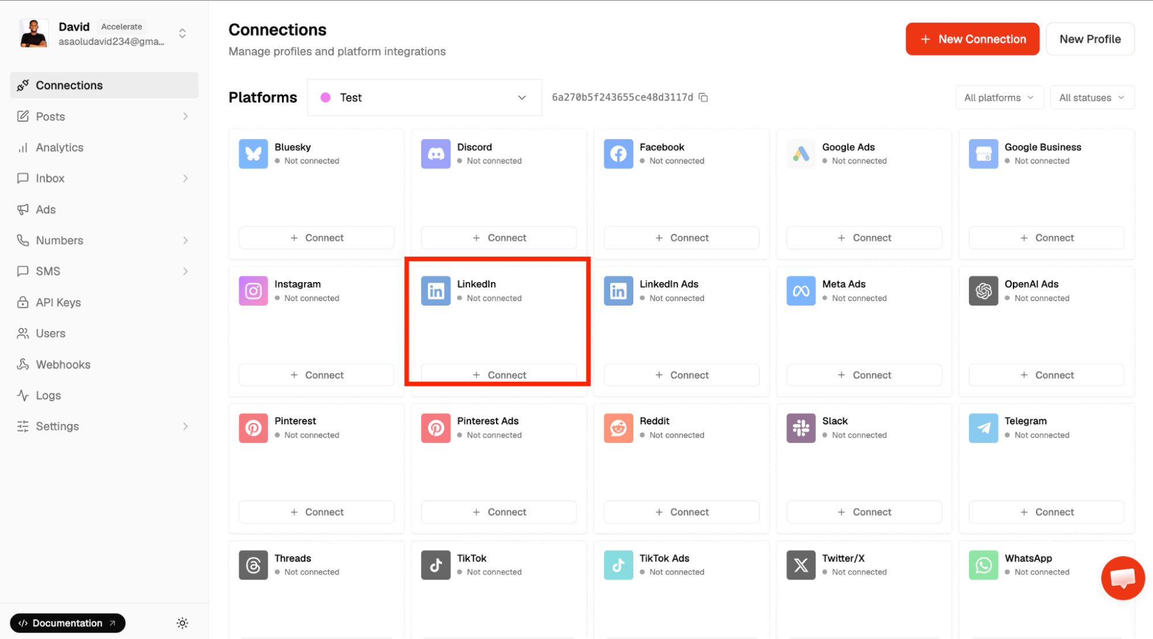Connect the Google Business platform
This screenshot has height=639, width=1153.
pyautogui.click(x=1047, y=238)
